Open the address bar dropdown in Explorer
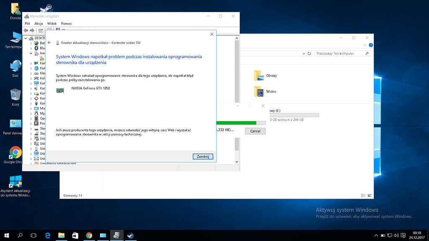The image size is (429, 241). coord(303,53)
